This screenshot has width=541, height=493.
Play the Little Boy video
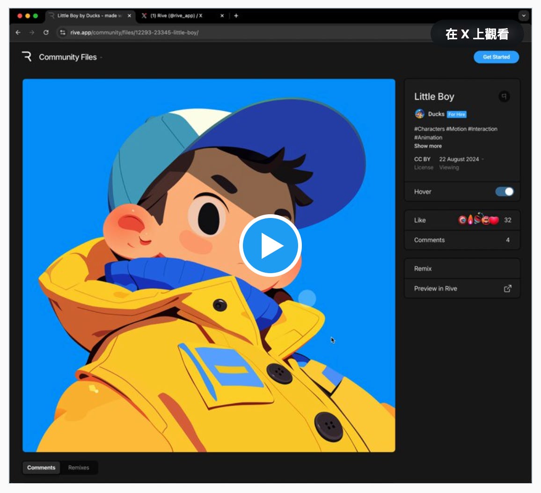[x=270, y=246]
